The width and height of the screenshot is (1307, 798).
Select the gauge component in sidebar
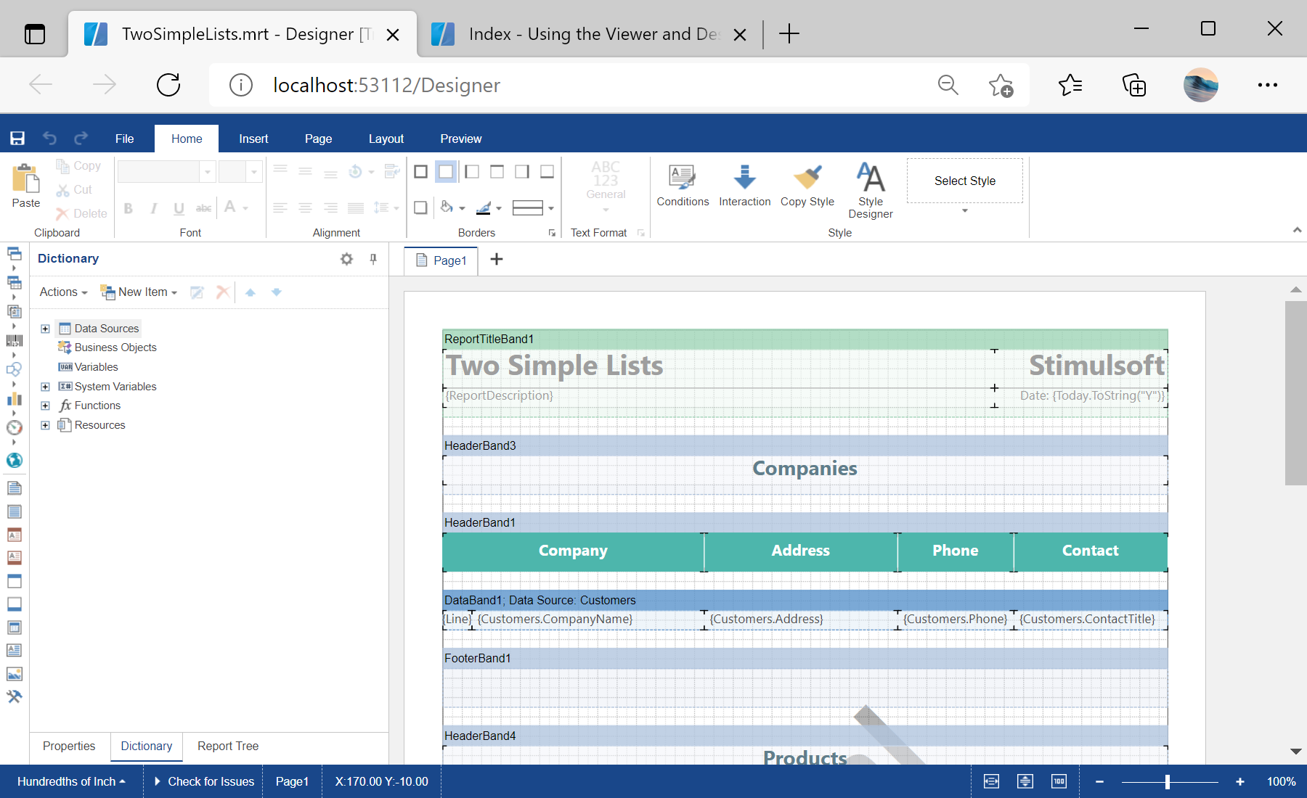tap(14, 428)
